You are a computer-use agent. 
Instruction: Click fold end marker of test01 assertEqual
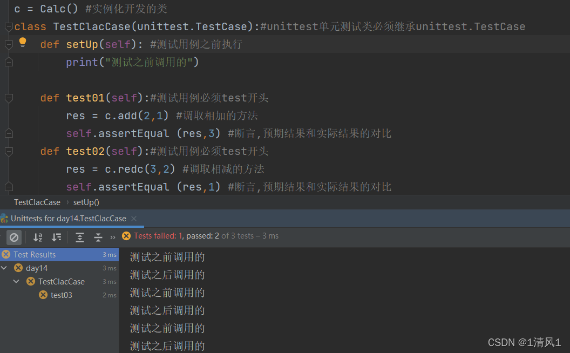click(x=9, y=133)
